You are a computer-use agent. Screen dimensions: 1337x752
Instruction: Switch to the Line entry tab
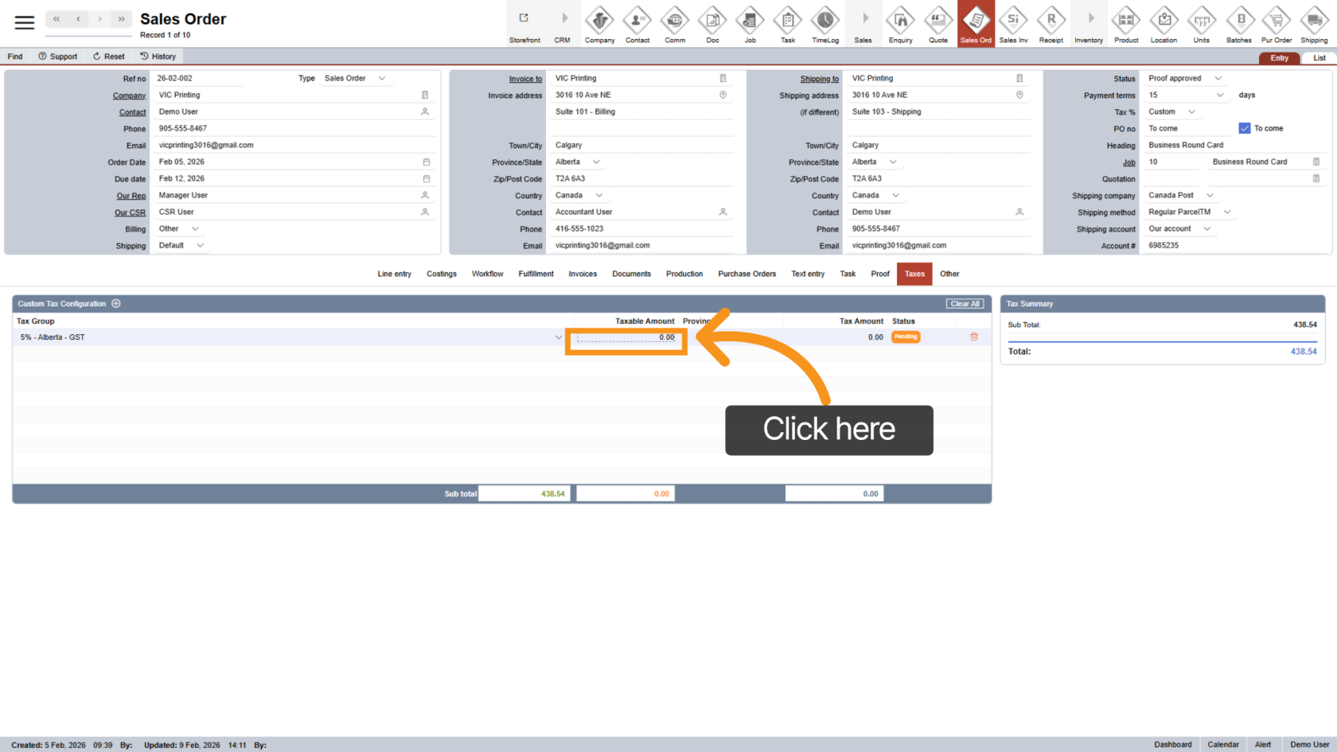click(394, 274)
